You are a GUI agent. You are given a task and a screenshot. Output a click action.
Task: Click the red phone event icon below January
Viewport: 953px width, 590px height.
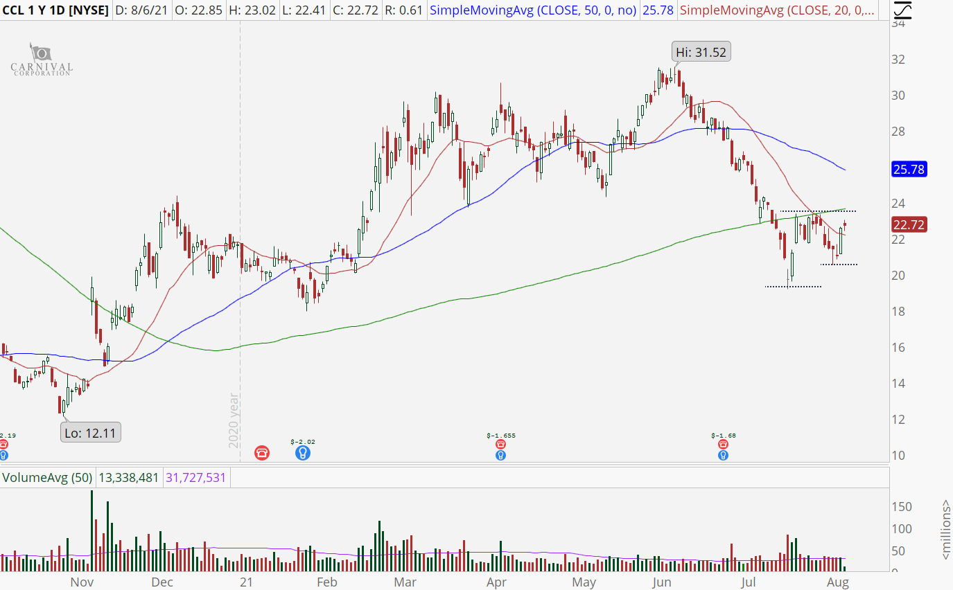[x=263, y=454]
